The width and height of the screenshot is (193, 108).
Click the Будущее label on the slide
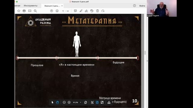pyautogui.click(x=119, y=62)
